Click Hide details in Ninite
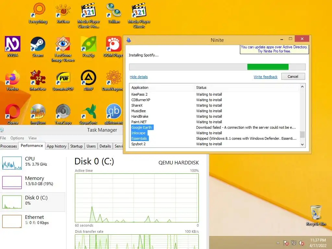The height and width of the screenshot is (249, 332). pyautogui.click(x=139, y=77)
